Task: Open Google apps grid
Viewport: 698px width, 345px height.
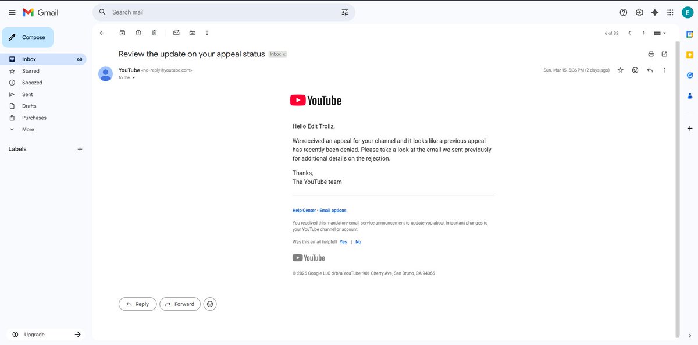Action: (x=670, y=12)
